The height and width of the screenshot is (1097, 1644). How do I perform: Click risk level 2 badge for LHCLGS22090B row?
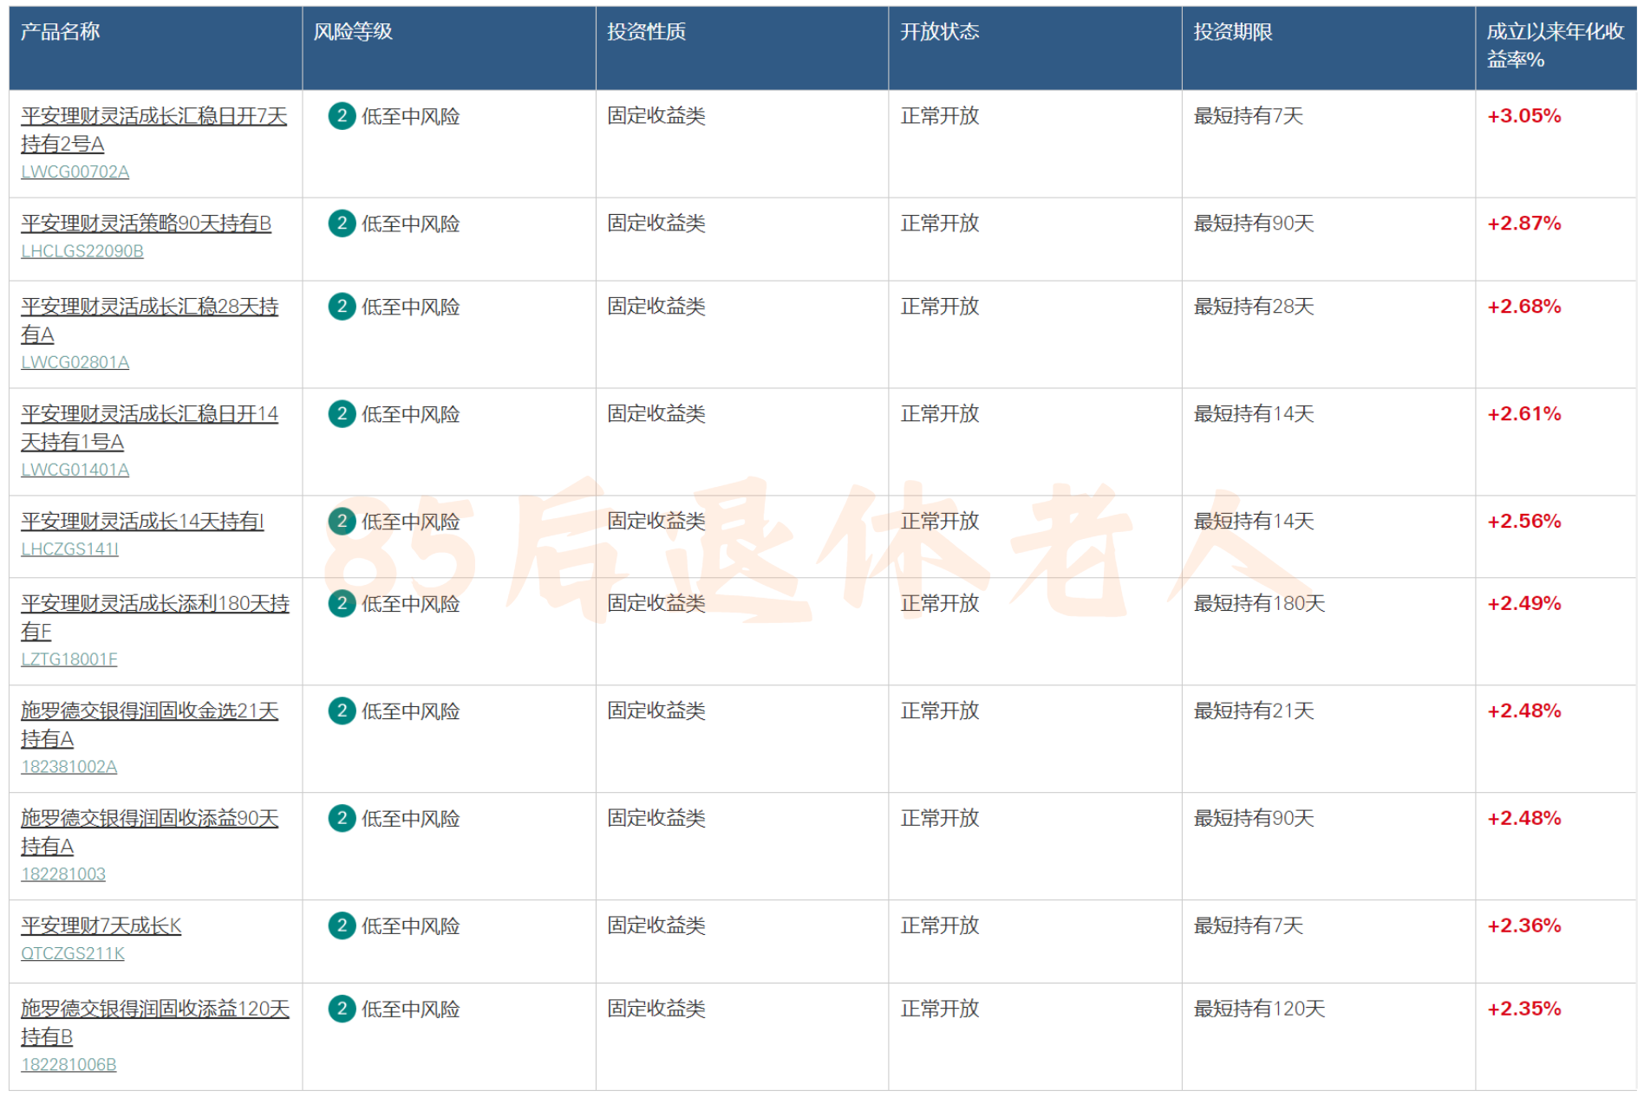[342, 224]
